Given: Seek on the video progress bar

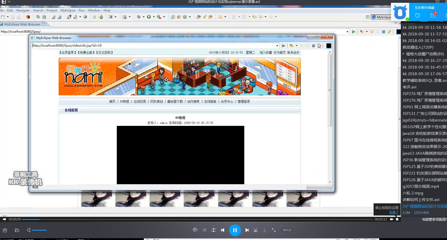Looking at the screenshot, I should 198,219.
